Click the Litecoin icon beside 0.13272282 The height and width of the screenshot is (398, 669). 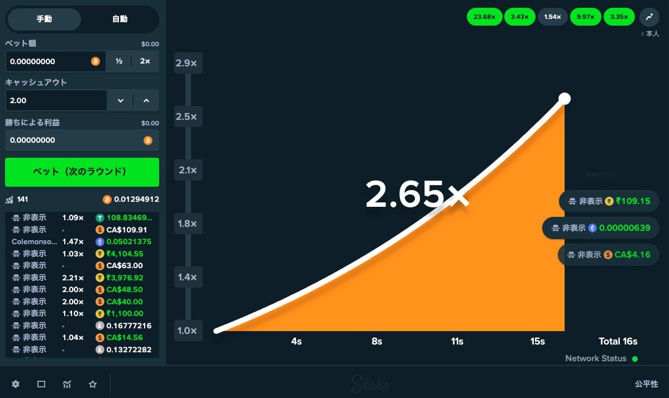[x=100, y=350]
